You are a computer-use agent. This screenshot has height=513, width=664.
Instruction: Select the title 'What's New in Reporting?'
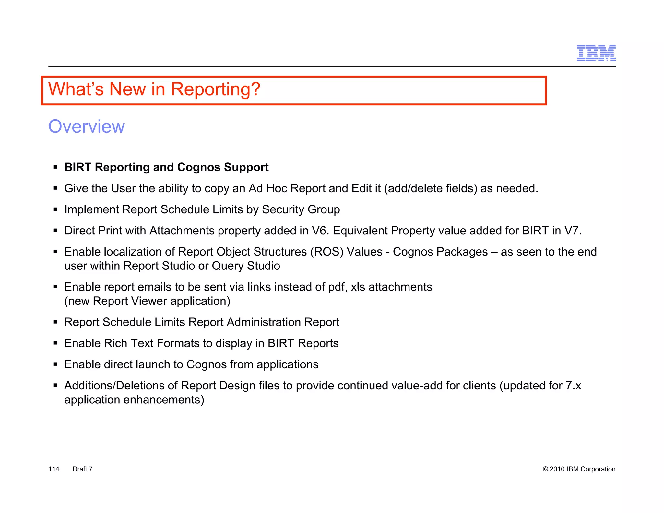[154, 89]
